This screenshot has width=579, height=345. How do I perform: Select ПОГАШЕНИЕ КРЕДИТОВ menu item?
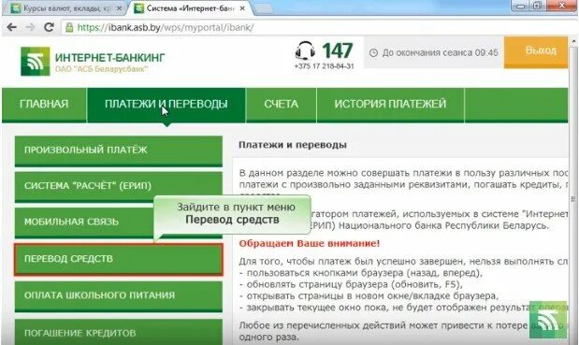119,332
